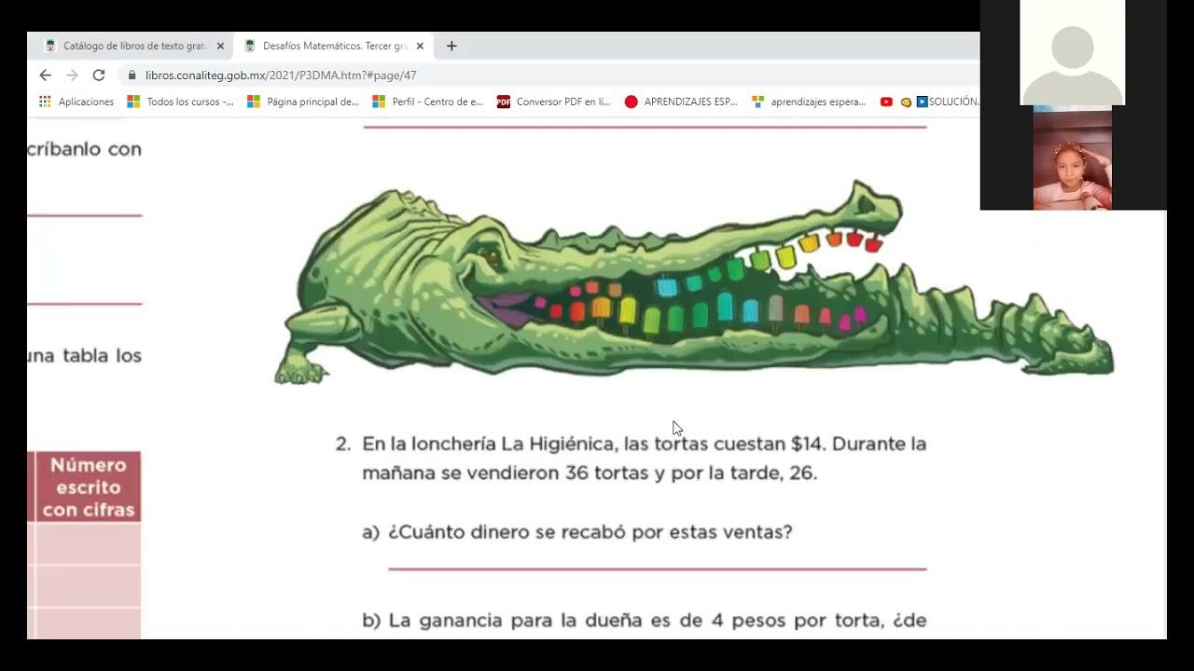The width and height of the screenshot is (1194, 671).
Task: Open the Aplicaciones grid icon
Action: (x=45, y=101)
